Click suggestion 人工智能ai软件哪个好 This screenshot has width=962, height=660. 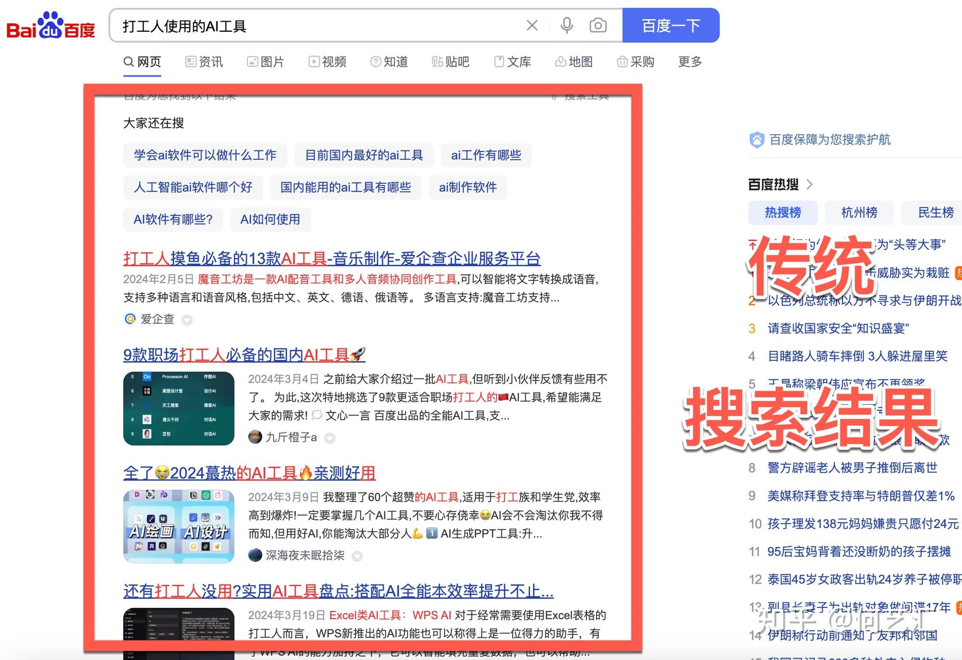click(x=193, y=187)
